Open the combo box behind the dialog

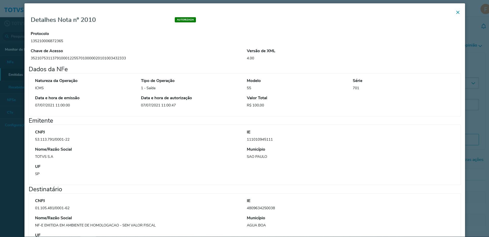click(x=472, y=83)
